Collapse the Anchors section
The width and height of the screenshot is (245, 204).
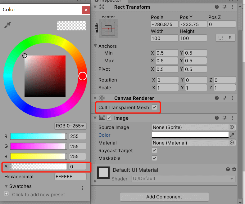95,46
